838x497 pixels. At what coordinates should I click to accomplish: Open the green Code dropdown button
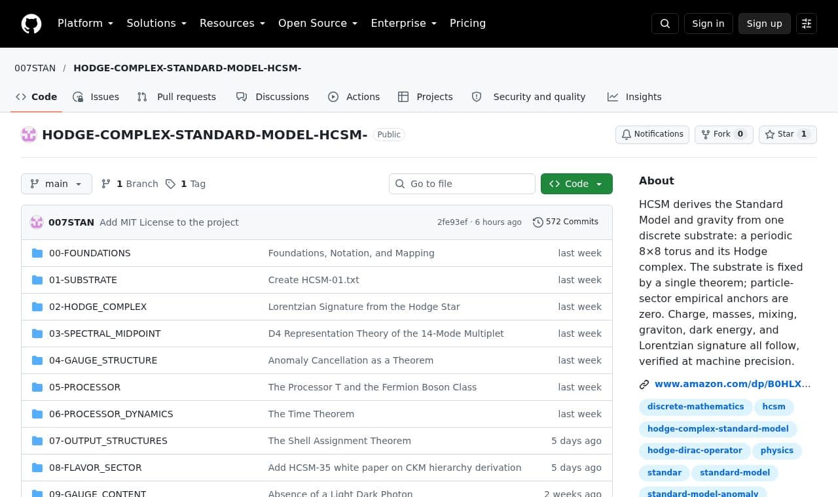[x=577, y=184]
